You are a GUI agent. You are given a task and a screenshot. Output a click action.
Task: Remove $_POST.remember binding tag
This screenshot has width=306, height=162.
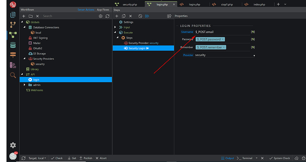224,47
